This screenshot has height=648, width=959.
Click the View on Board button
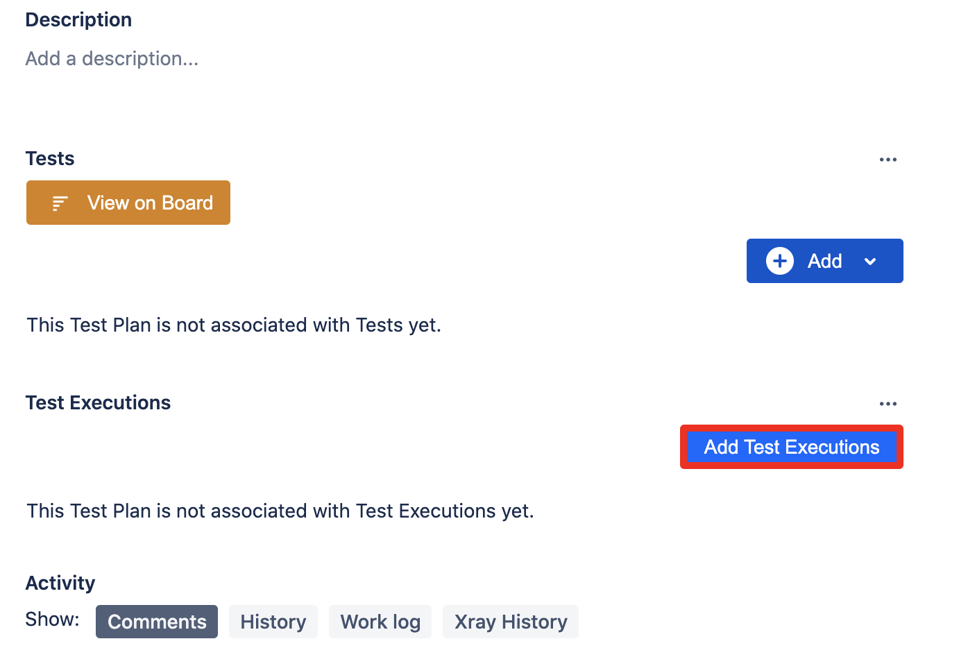128,203
